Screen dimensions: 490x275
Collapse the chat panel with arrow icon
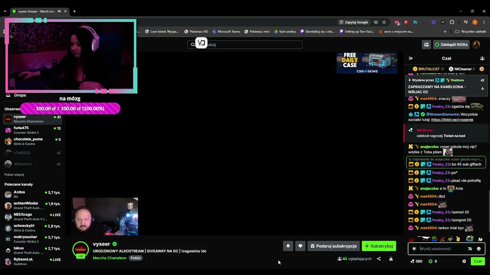(x=411, y=58)
